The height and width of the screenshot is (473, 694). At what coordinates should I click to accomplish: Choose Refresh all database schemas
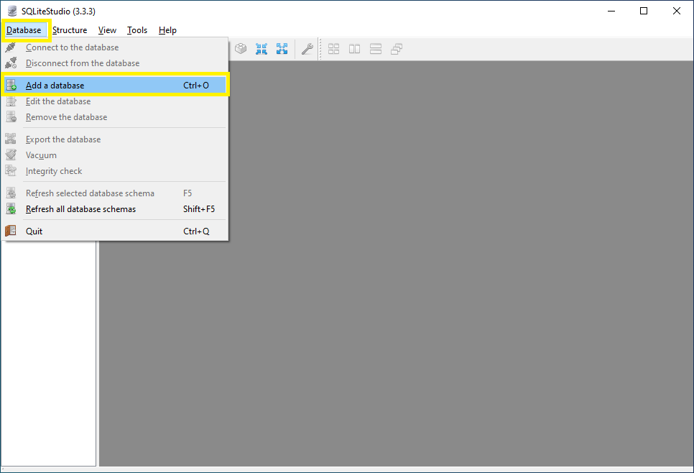click(x=115, y=209)
